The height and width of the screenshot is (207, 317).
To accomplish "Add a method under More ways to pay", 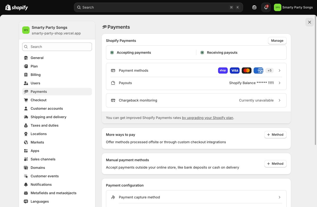I will (x=275, y=135).
